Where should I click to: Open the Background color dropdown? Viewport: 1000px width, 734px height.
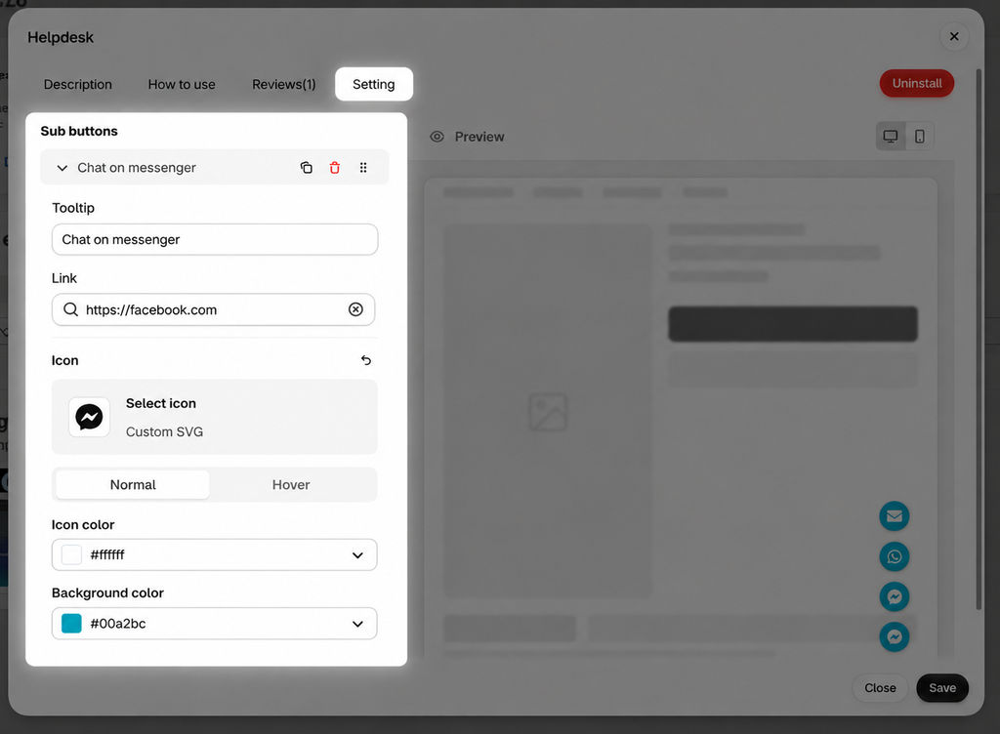point(214,623)
